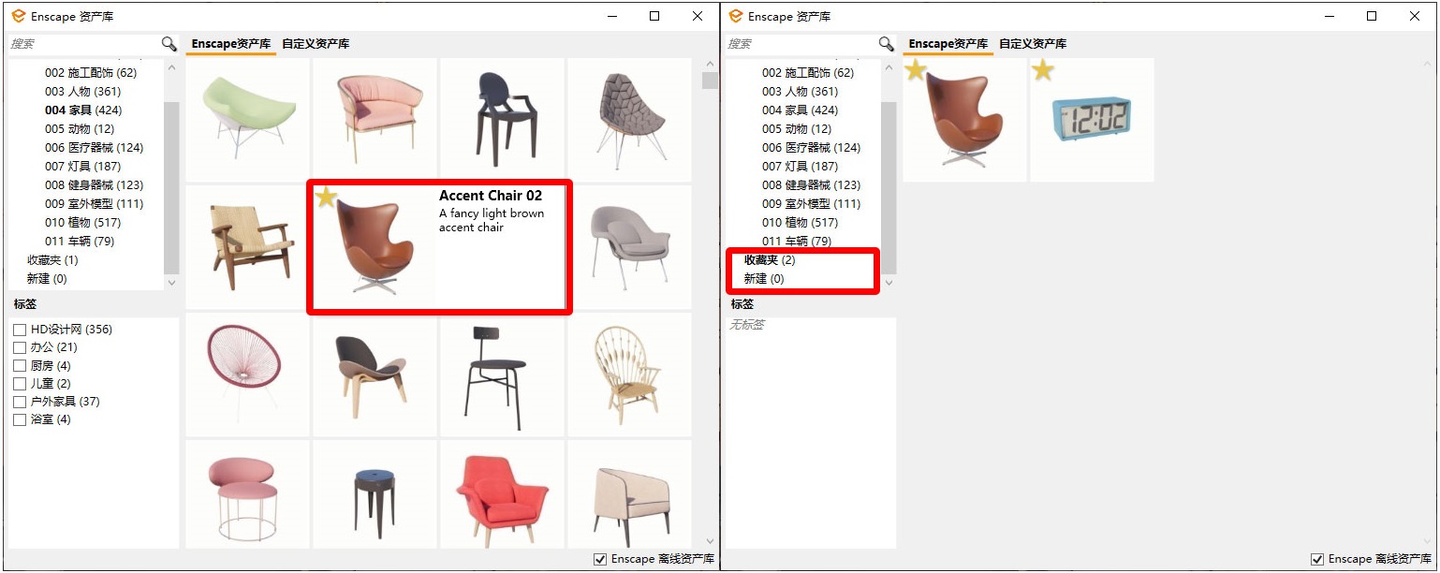The height and width of the screenshot is (573, 1440).
Task: Select the brown egg chair in favorites
Action: (x=964, y=120)
